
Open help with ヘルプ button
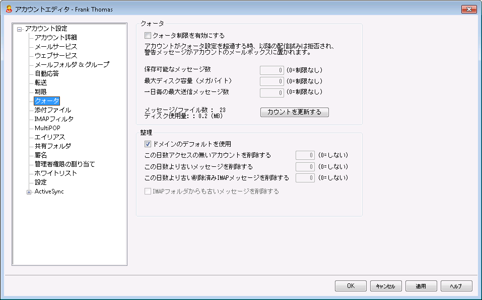456,286
